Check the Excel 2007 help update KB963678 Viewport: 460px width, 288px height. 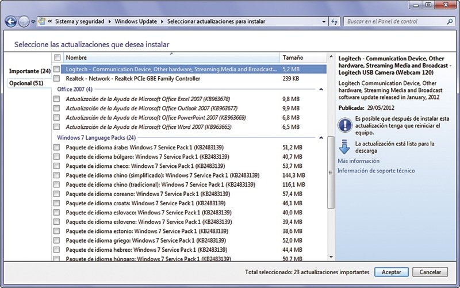tap(56, 99)
